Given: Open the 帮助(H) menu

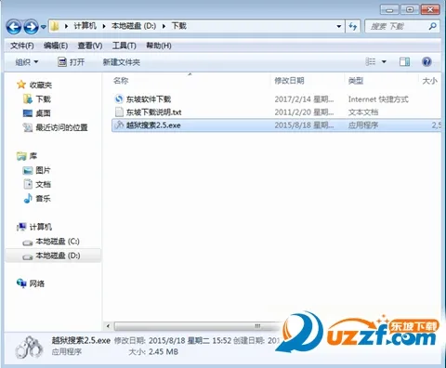Looking at the screenshot, I should [159, 46].
